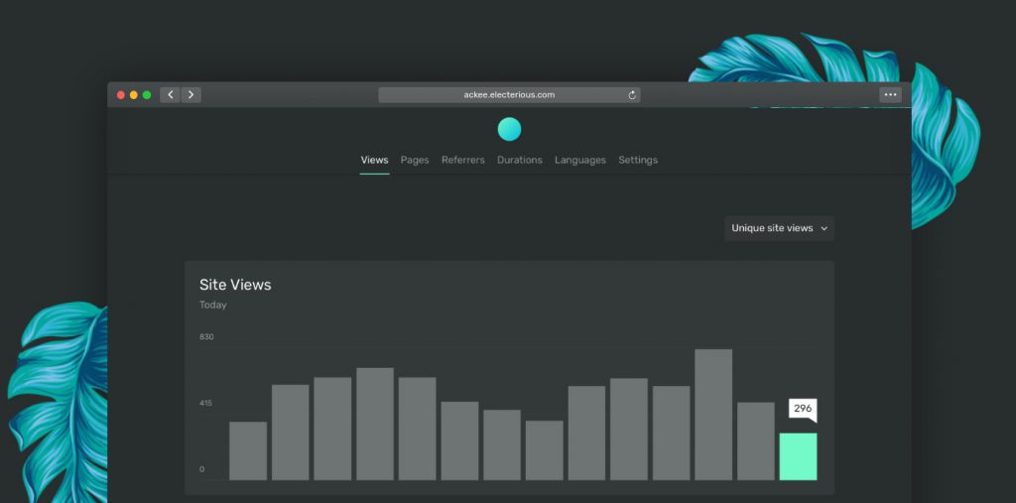Click the browser back arrow
This screenshot has width=1016, height=503.
[170, 94]
